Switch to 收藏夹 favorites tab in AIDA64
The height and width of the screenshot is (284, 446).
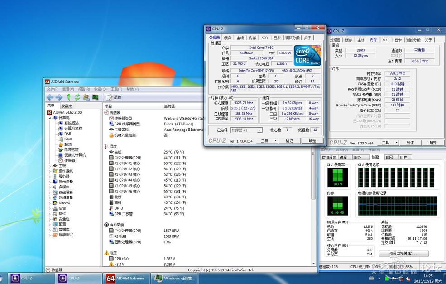pyautogui.click(x=67, y=106)
